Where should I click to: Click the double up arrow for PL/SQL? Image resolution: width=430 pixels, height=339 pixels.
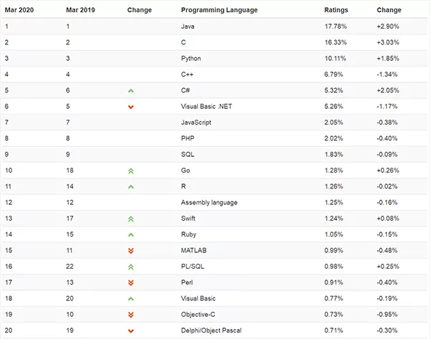131,267
